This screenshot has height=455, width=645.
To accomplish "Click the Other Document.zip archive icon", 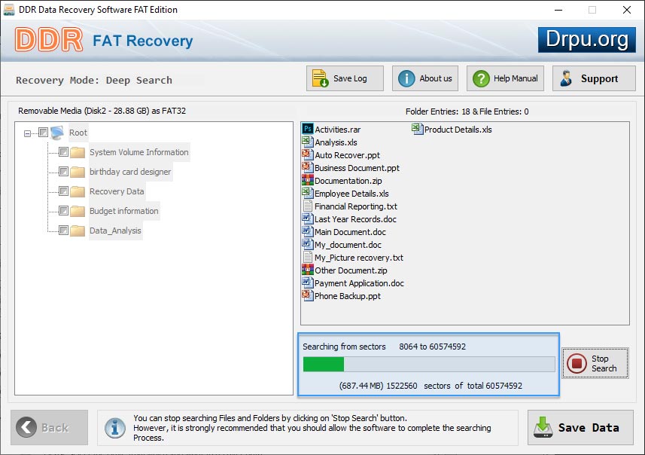I will (x=307, y=270).
